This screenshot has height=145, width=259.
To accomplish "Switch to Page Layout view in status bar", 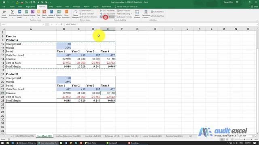I will [x=227, y=139].
